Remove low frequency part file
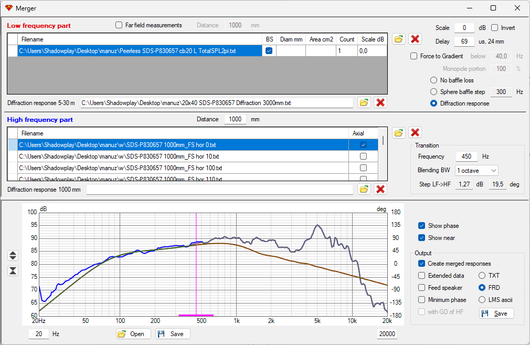530x345 pixels. (415, 39)
